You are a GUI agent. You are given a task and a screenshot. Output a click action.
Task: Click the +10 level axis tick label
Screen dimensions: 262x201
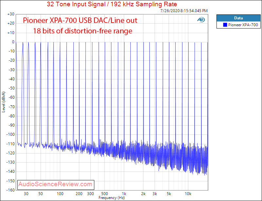pos(11,33)
